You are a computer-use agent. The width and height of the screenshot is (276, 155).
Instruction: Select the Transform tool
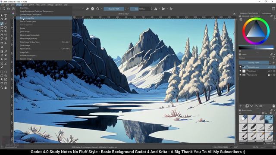[x=2, y=43]
